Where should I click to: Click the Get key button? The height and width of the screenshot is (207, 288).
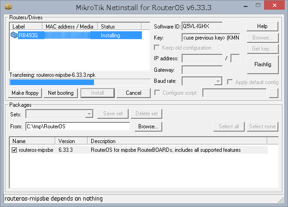[263, 49]
